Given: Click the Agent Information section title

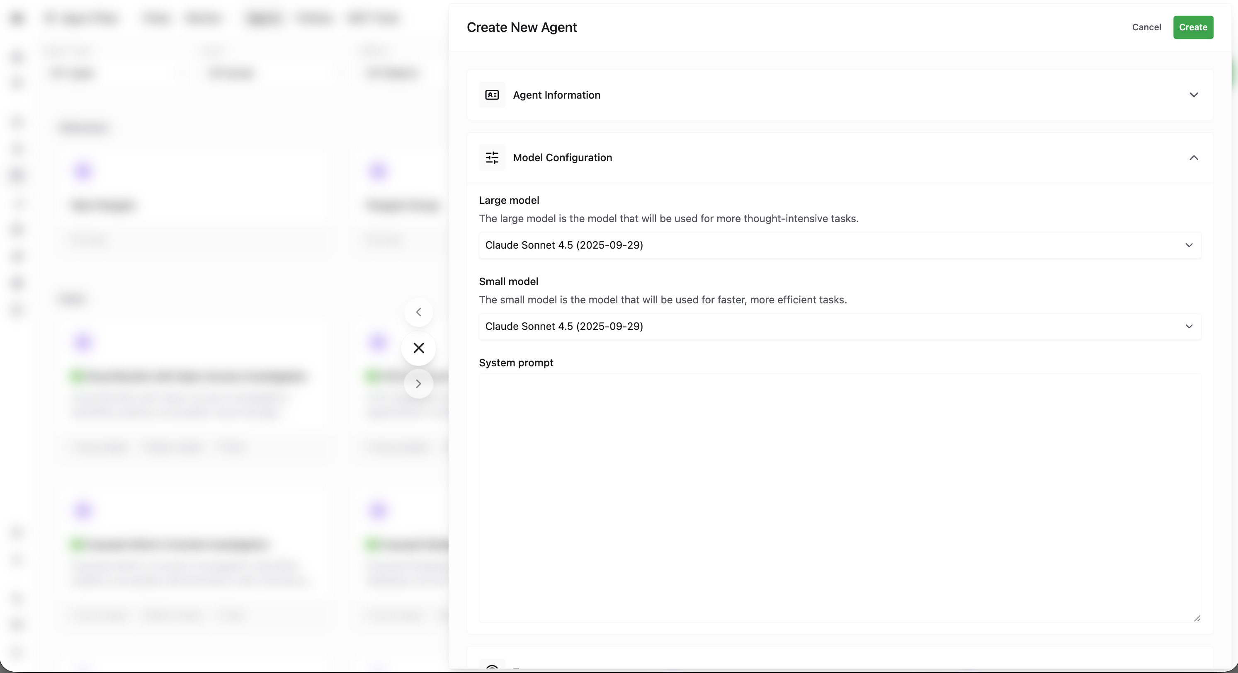Looking at the screenshot, I should (556, 95).
